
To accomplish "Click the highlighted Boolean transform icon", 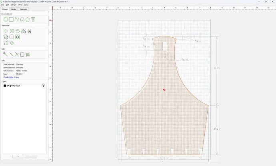I will coord(18,37).
